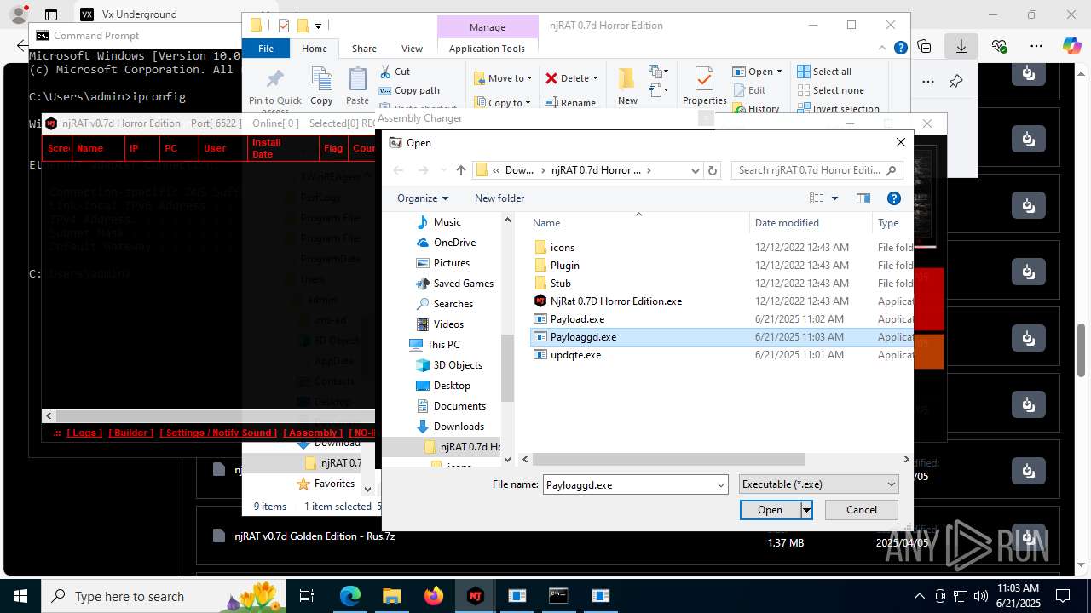
Task: Click the File name input field
Action: click(x=628, y=484)
